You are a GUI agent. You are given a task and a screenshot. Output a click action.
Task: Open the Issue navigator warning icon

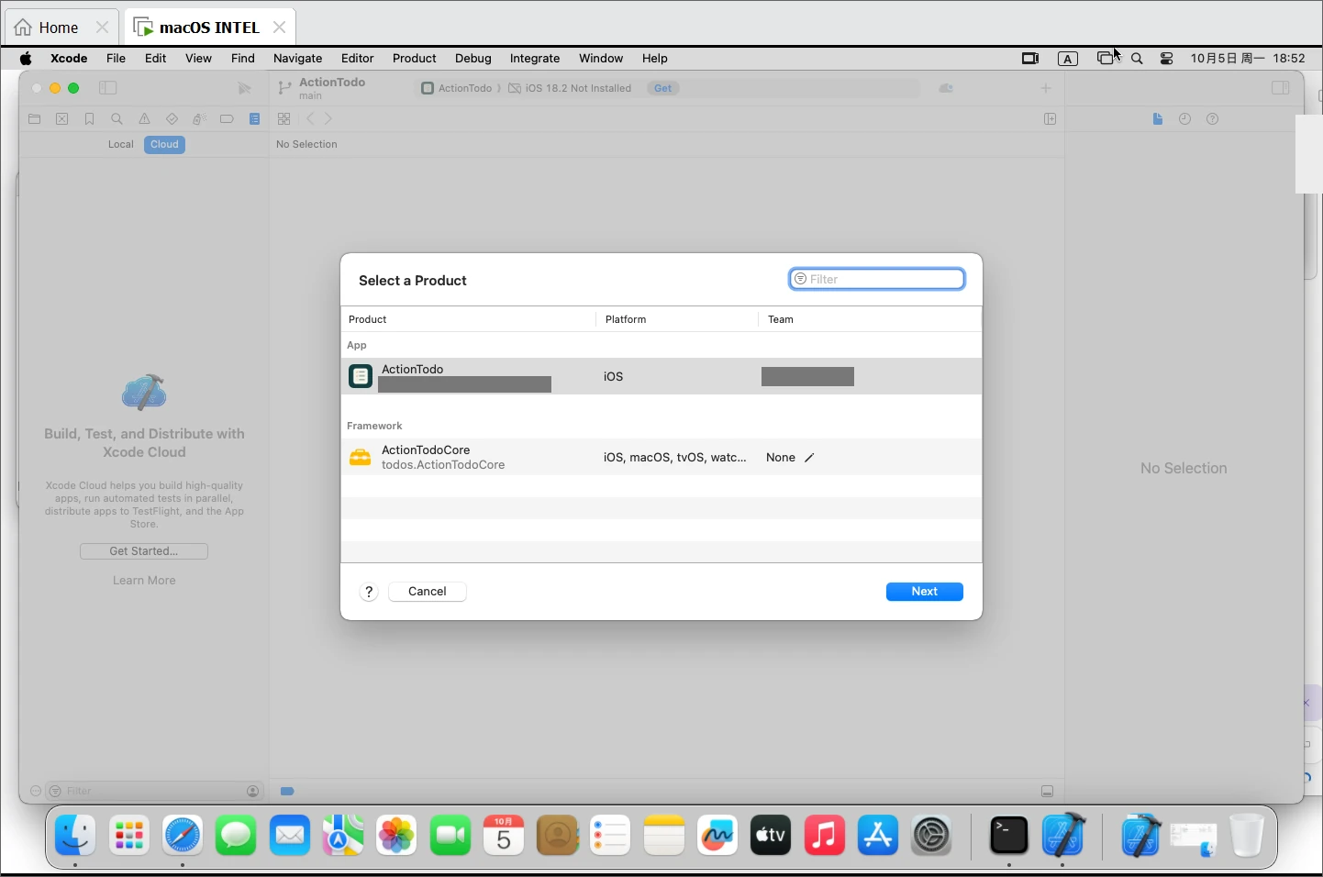pyautogui.click(x=144, y=119)
